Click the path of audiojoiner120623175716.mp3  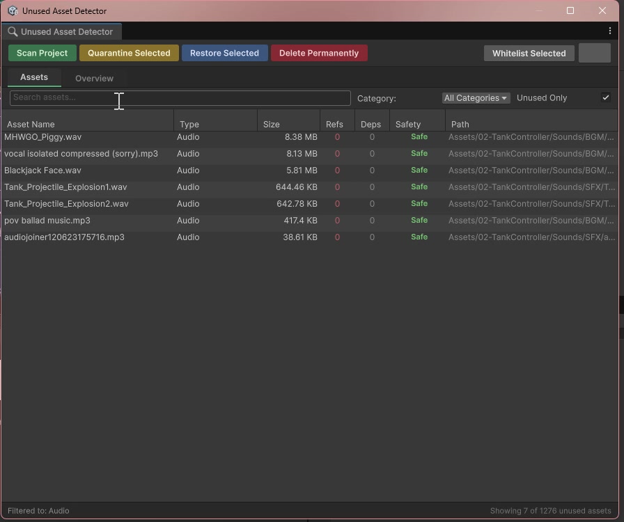coord(531,237)
